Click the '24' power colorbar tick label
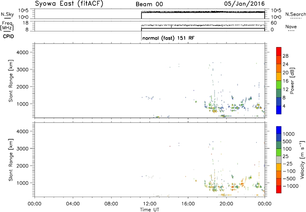The height and width of the screenshot is (212, 306). click(x=285, y=64)
